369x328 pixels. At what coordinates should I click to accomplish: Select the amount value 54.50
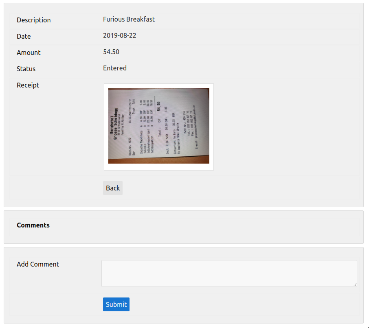coord(111,52)
